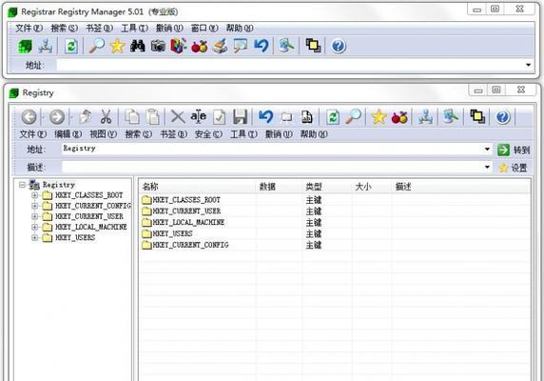Open 书签 menu in main window
Viewport: 544px width, 381px height.
click(x=99, y=29)
